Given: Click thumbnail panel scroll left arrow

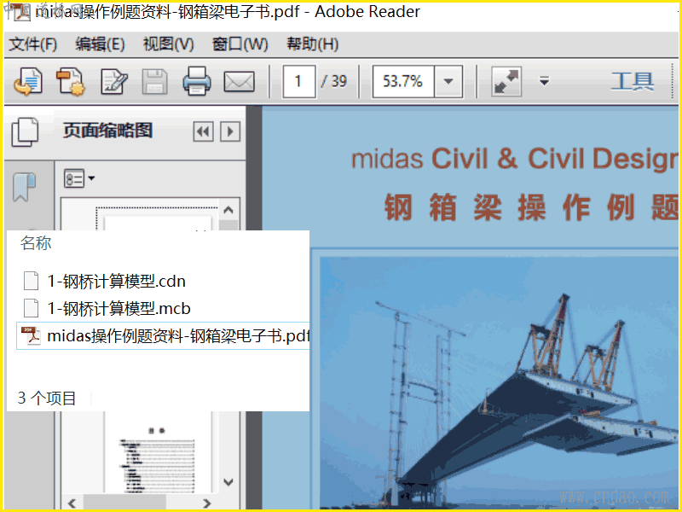Looking at the screenshot, I should pyautogui.click(x=72, y=503).
